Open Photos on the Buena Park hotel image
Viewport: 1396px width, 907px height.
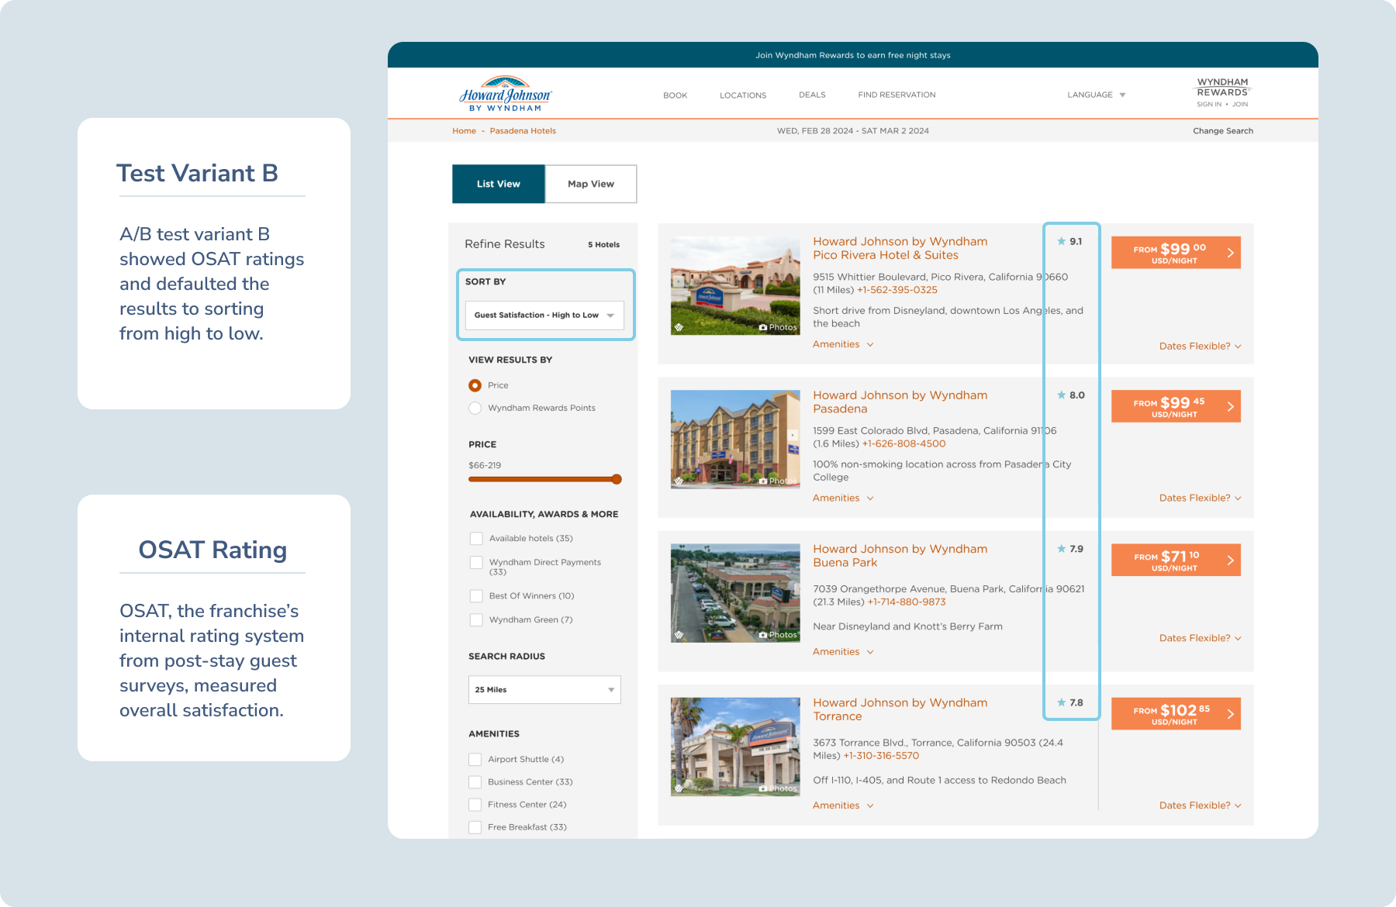click(778, 634)
